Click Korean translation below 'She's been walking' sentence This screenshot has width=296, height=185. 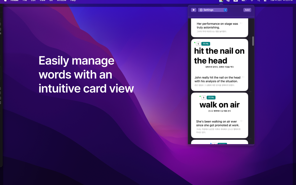218,131
